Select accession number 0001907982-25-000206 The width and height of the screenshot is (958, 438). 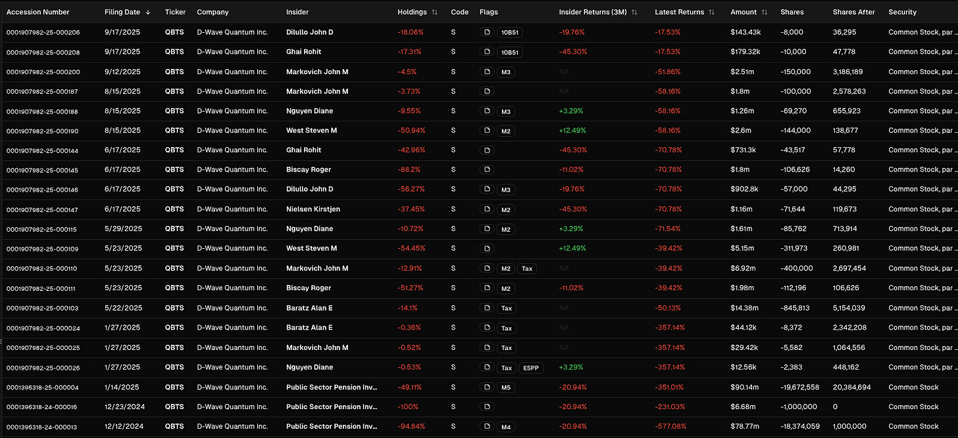[x=43, y=32]
